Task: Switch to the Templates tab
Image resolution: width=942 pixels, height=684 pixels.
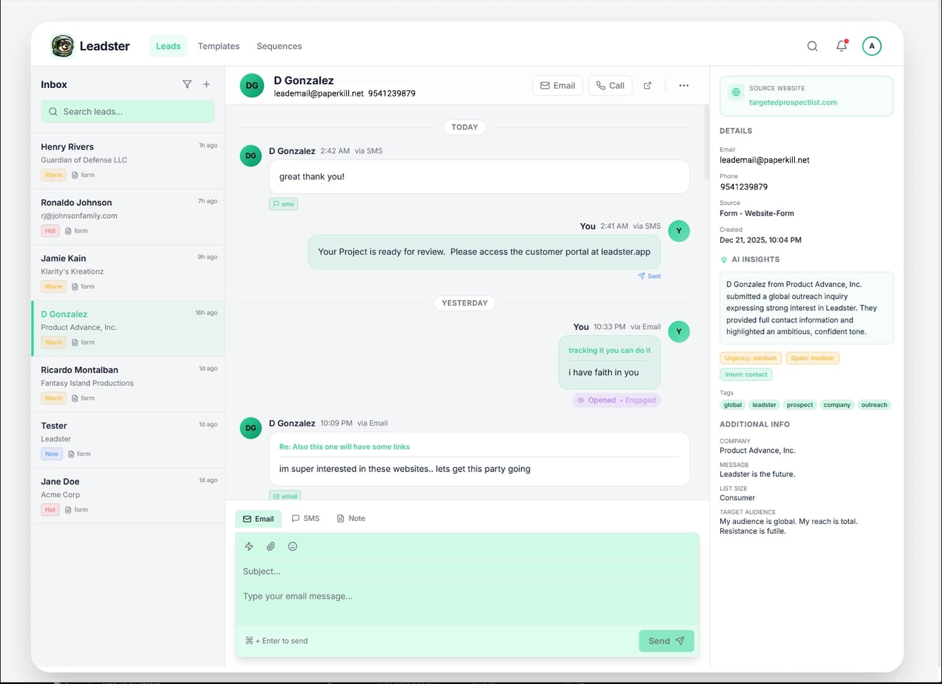Action: tap(218, 46)
